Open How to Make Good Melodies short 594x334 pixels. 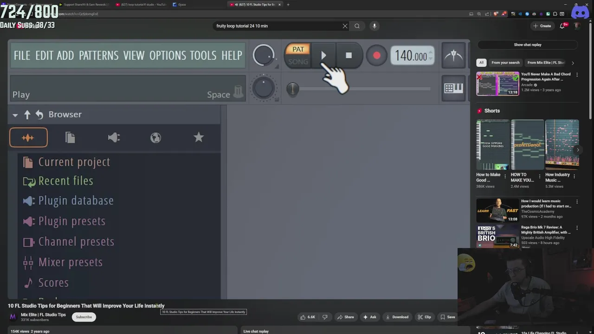(493, 145)
